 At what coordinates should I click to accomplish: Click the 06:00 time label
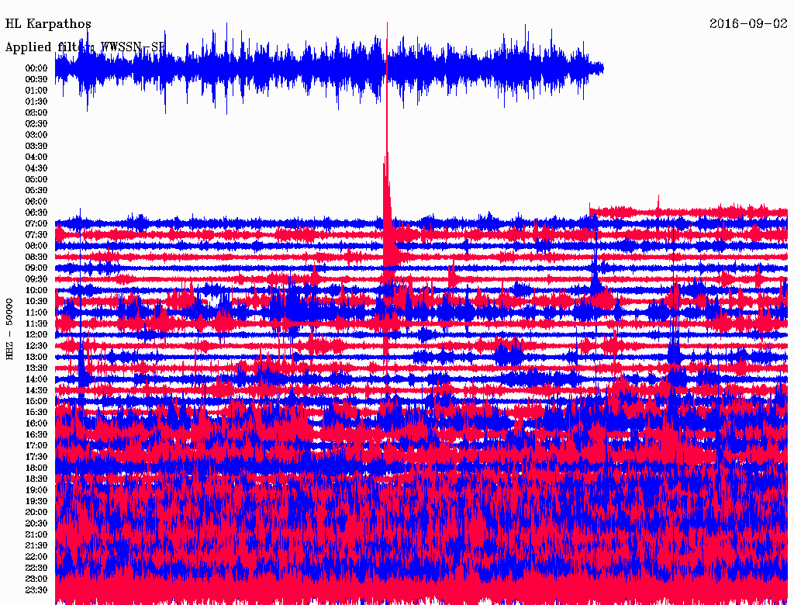pos(36,201)
